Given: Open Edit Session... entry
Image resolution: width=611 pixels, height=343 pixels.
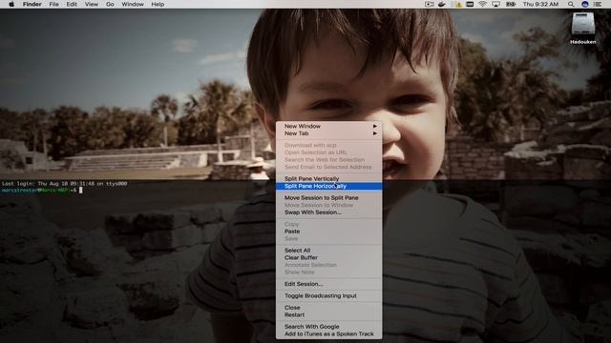Looking at the screenshot, I should [328, 284].
